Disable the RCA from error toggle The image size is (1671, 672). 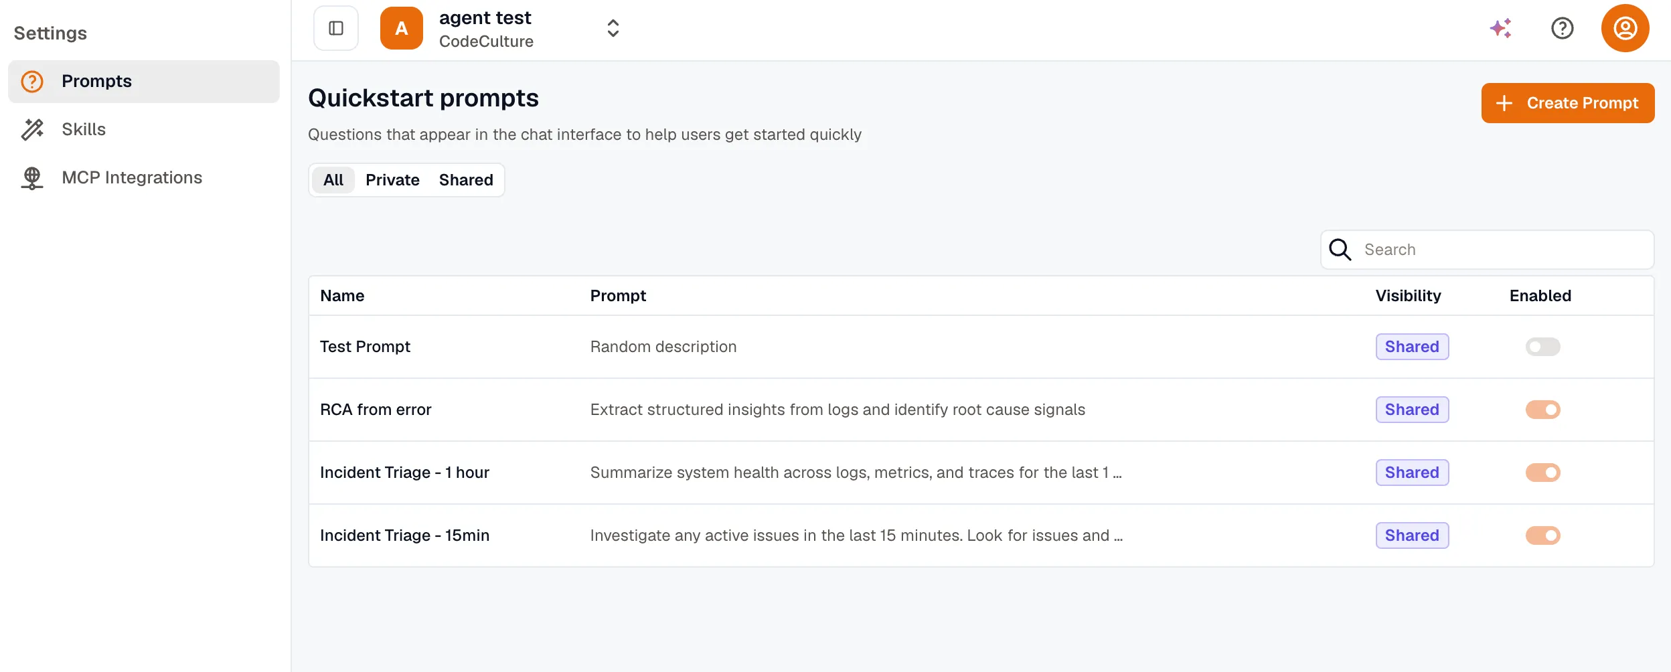coord(1542,410)
